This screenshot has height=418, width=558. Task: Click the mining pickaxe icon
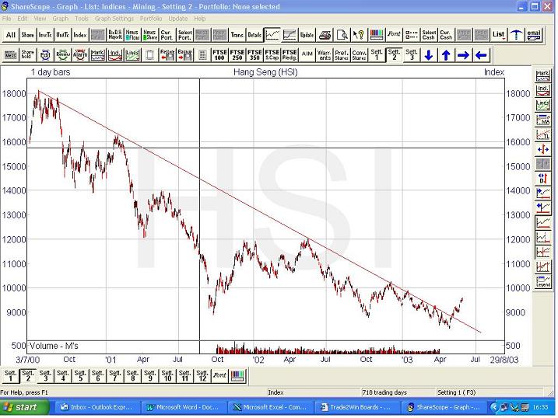[x=516, y=35]
